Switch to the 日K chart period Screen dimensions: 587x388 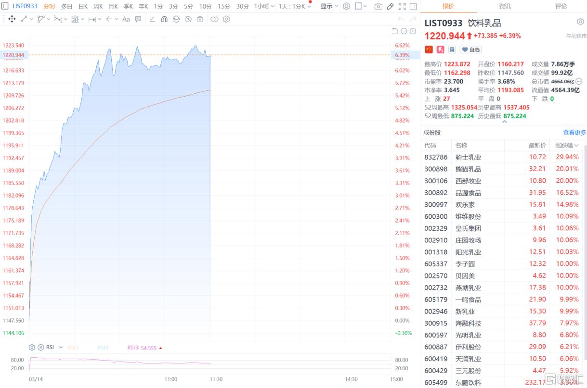(x=83, y=6)
